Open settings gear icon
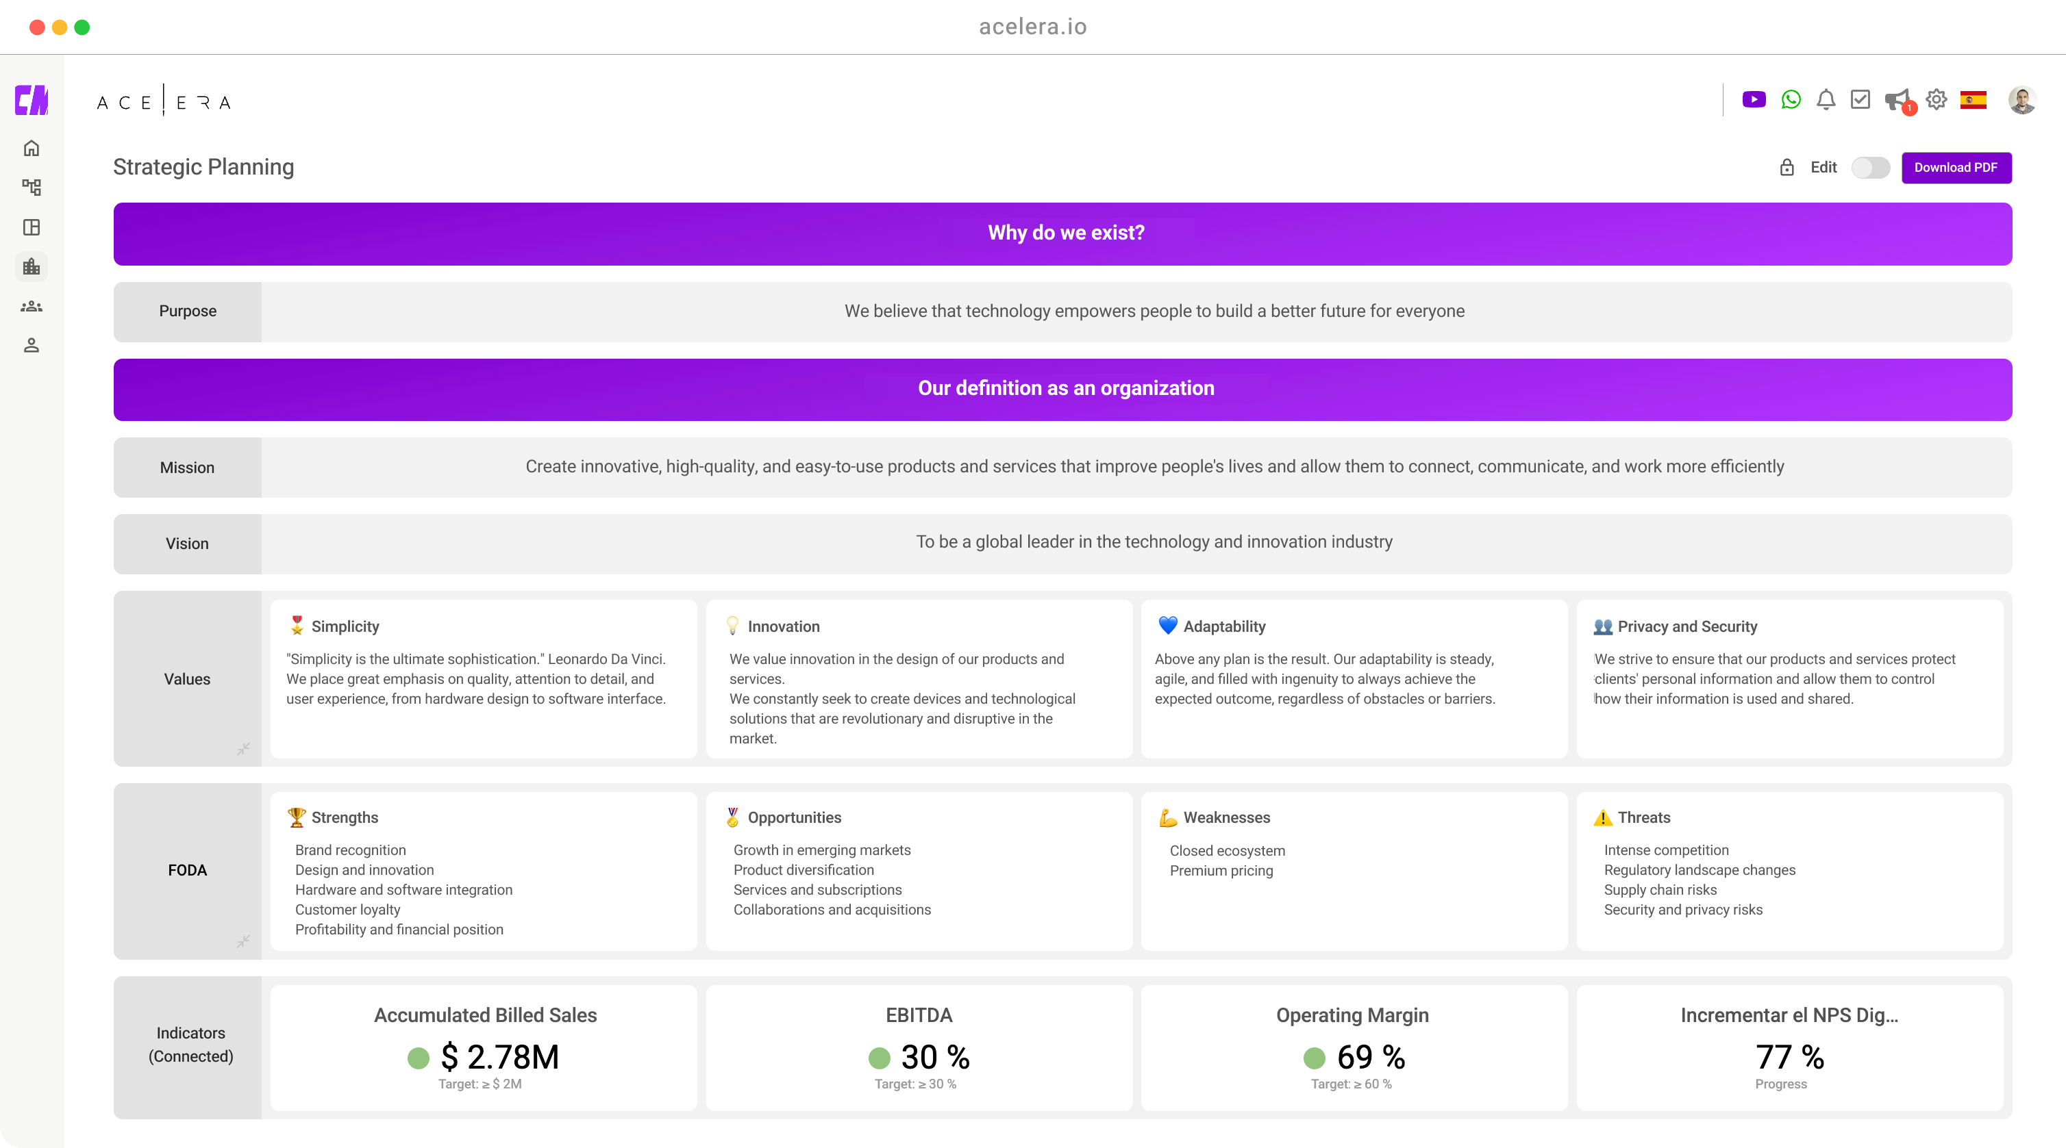2066x1148 pixels. tap(1936, 99)
